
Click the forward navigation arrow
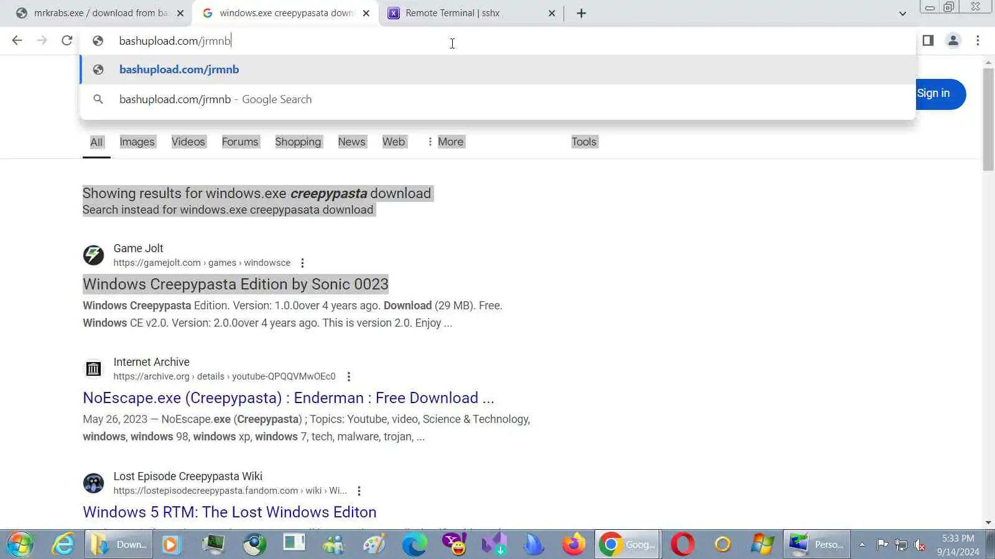tap(42, 40)
